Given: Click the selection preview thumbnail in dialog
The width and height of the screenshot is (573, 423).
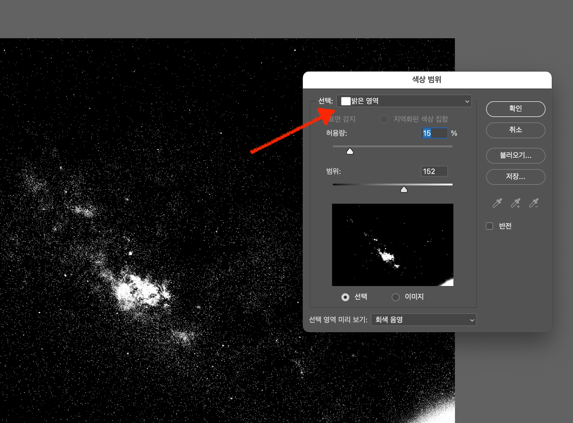Looking at the screenshot, I should [393, 245].
